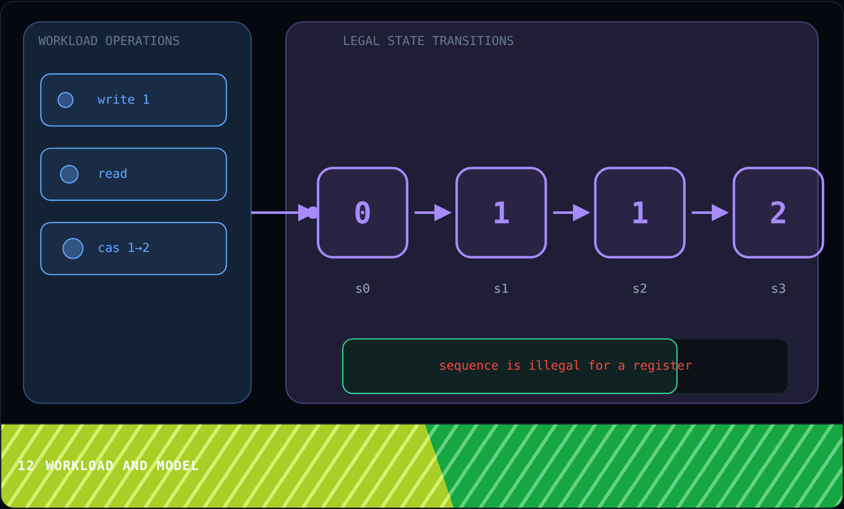Click the entry arrow into state s0
This screenshot has width=844, height=509.
[285, 213]
